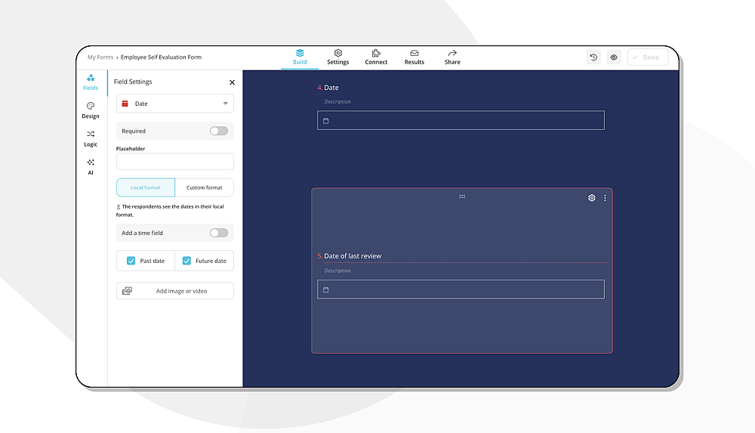
Task: Click the 'Date of last review' question title
Action: pyautogui.click(x=353, y=256)
